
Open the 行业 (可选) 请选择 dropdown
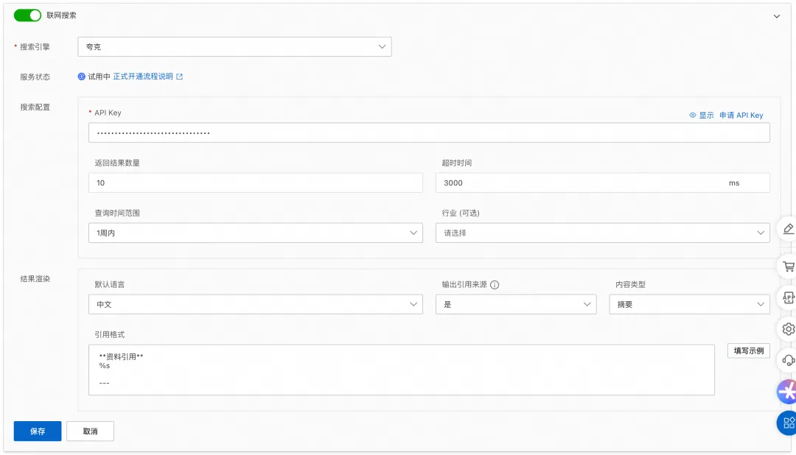pyautogui.click(x=603, y=233)
